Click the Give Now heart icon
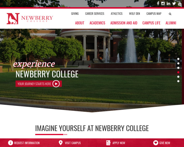Viewport: 184px width, 147px height. 155,143
